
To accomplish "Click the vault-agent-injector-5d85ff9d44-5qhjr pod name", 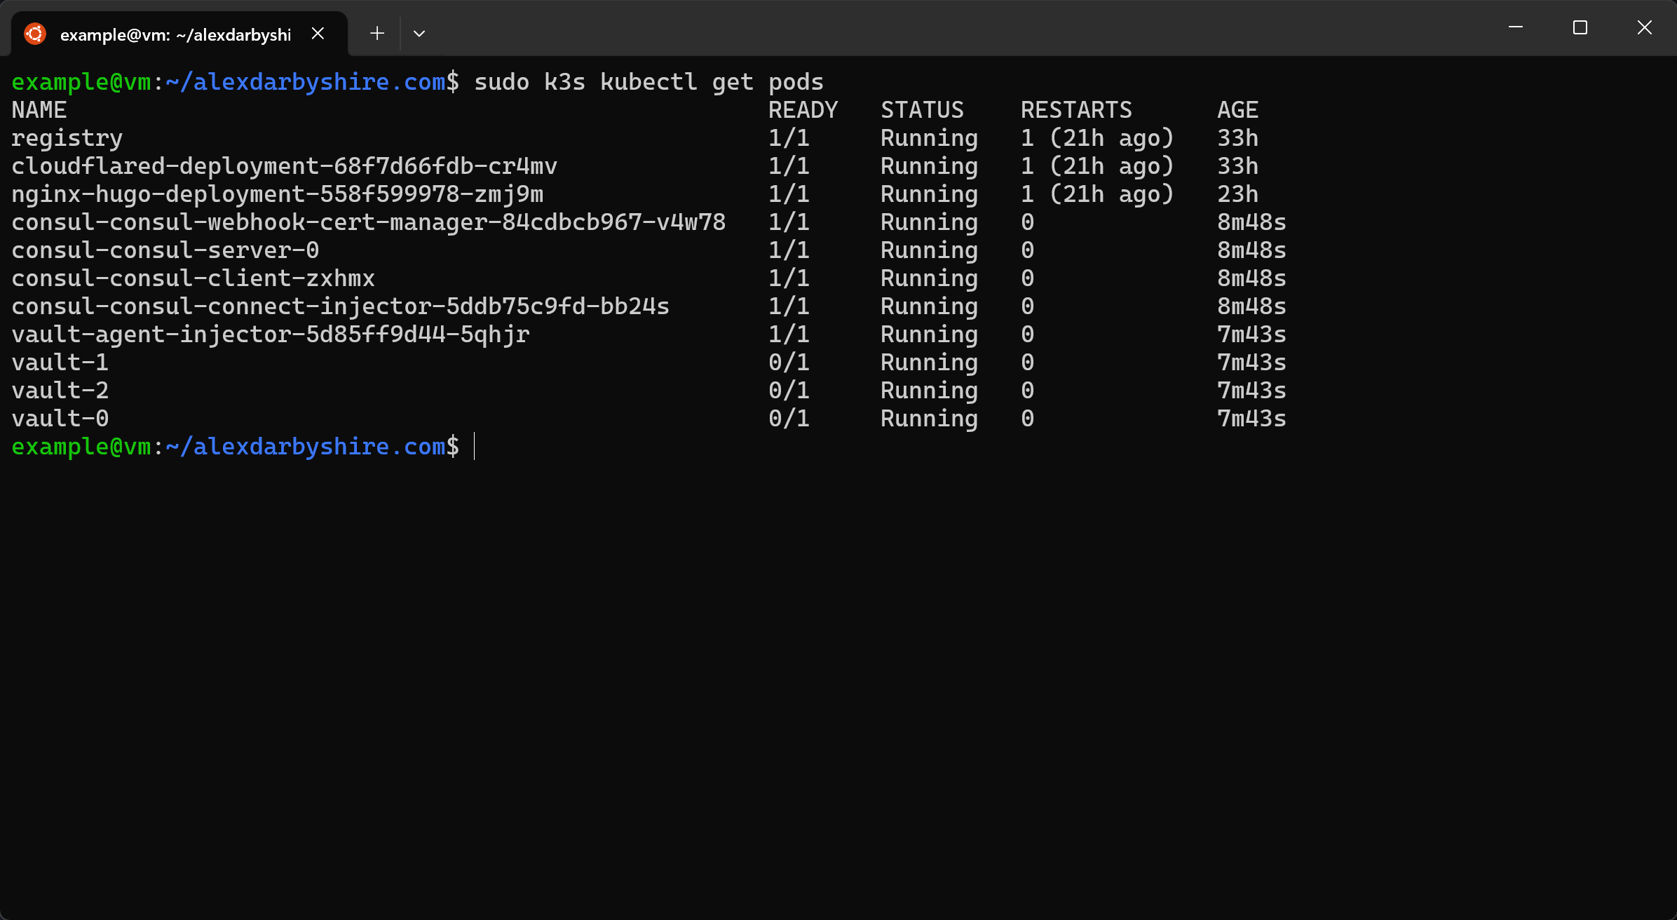I will pyautogui.click(x=271, y=334).
